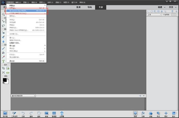Delete layer with trash icon
This screenshot has height=118, width=179.
(x=172, y=11)
